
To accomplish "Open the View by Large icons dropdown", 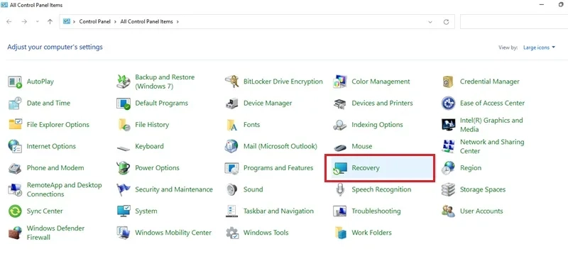I will tap(539, 48).
